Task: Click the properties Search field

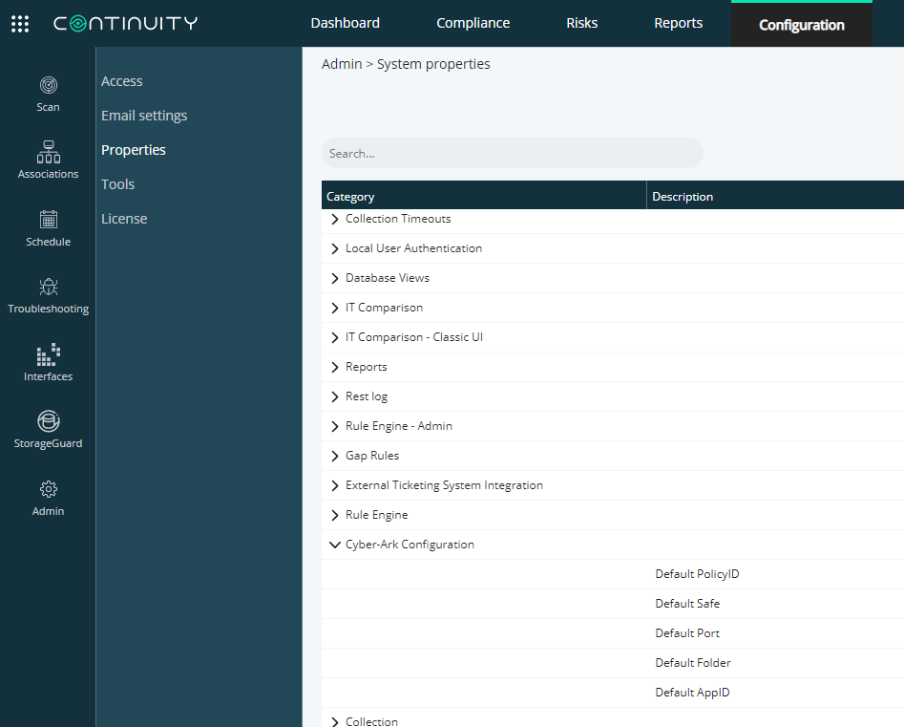Action: [512, 154]
